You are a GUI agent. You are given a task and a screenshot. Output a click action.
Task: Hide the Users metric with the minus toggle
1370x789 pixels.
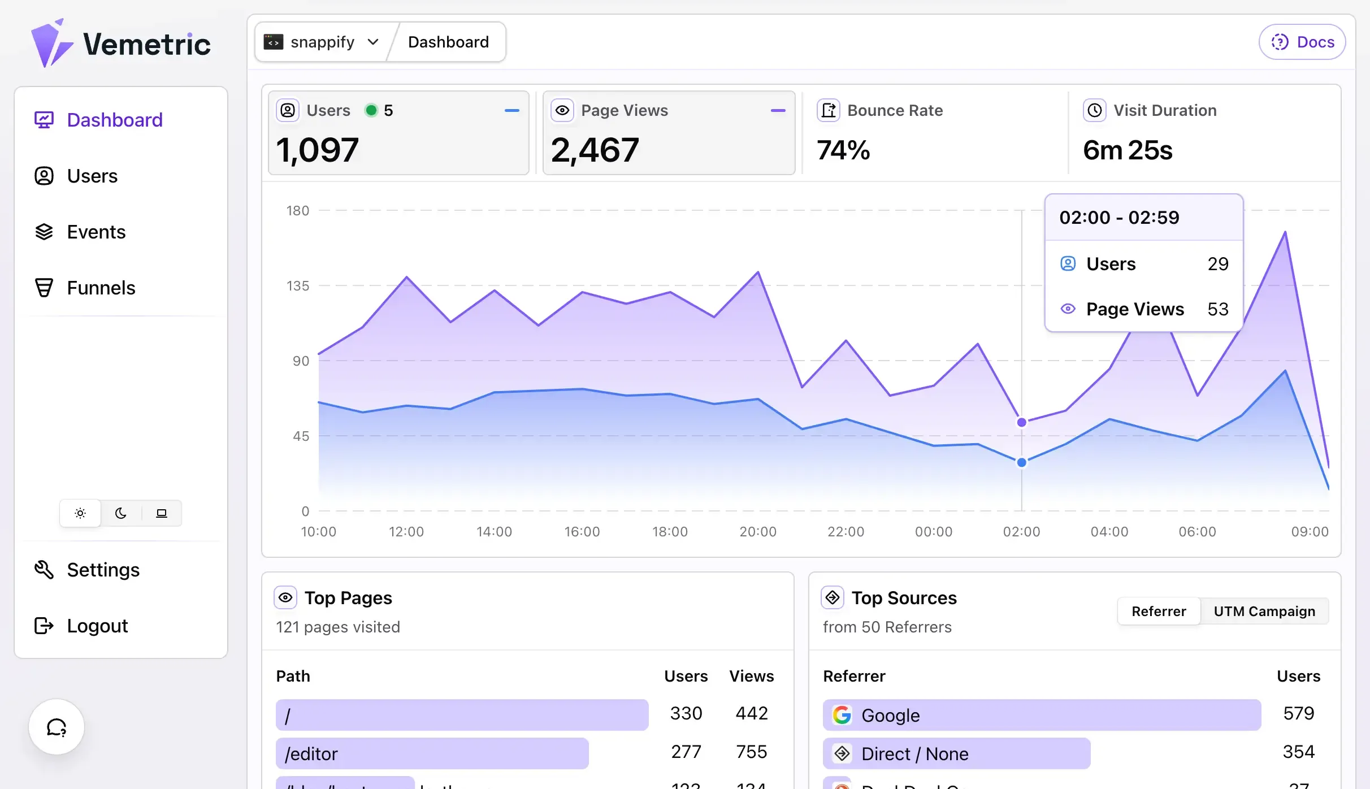[511, 110]
